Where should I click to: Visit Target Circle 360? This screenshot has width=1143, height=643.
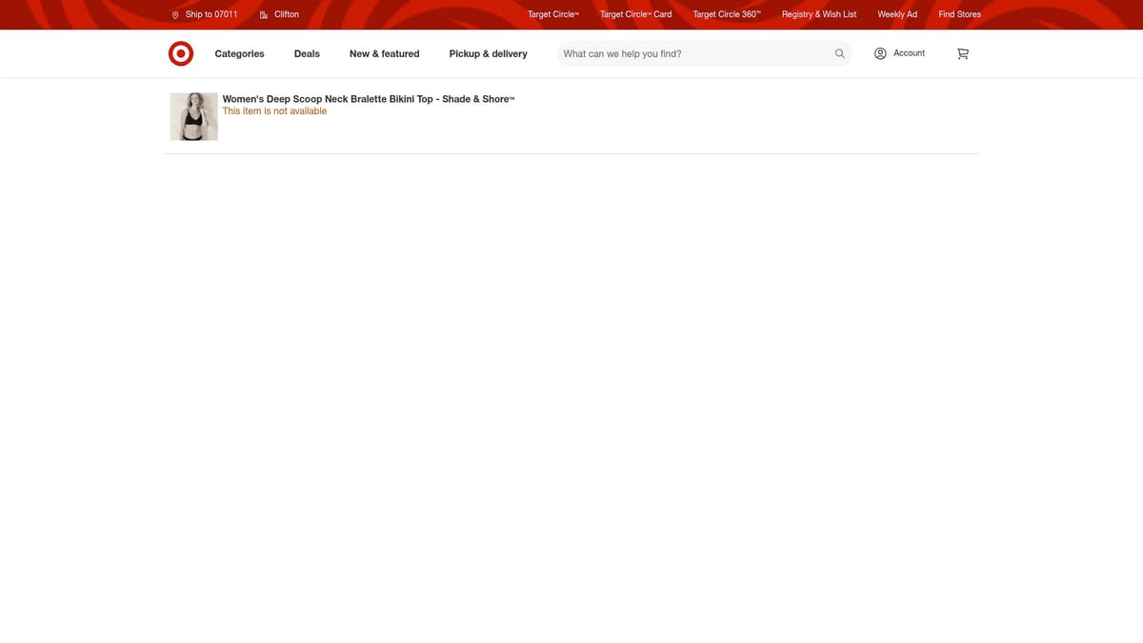[726, 14]
